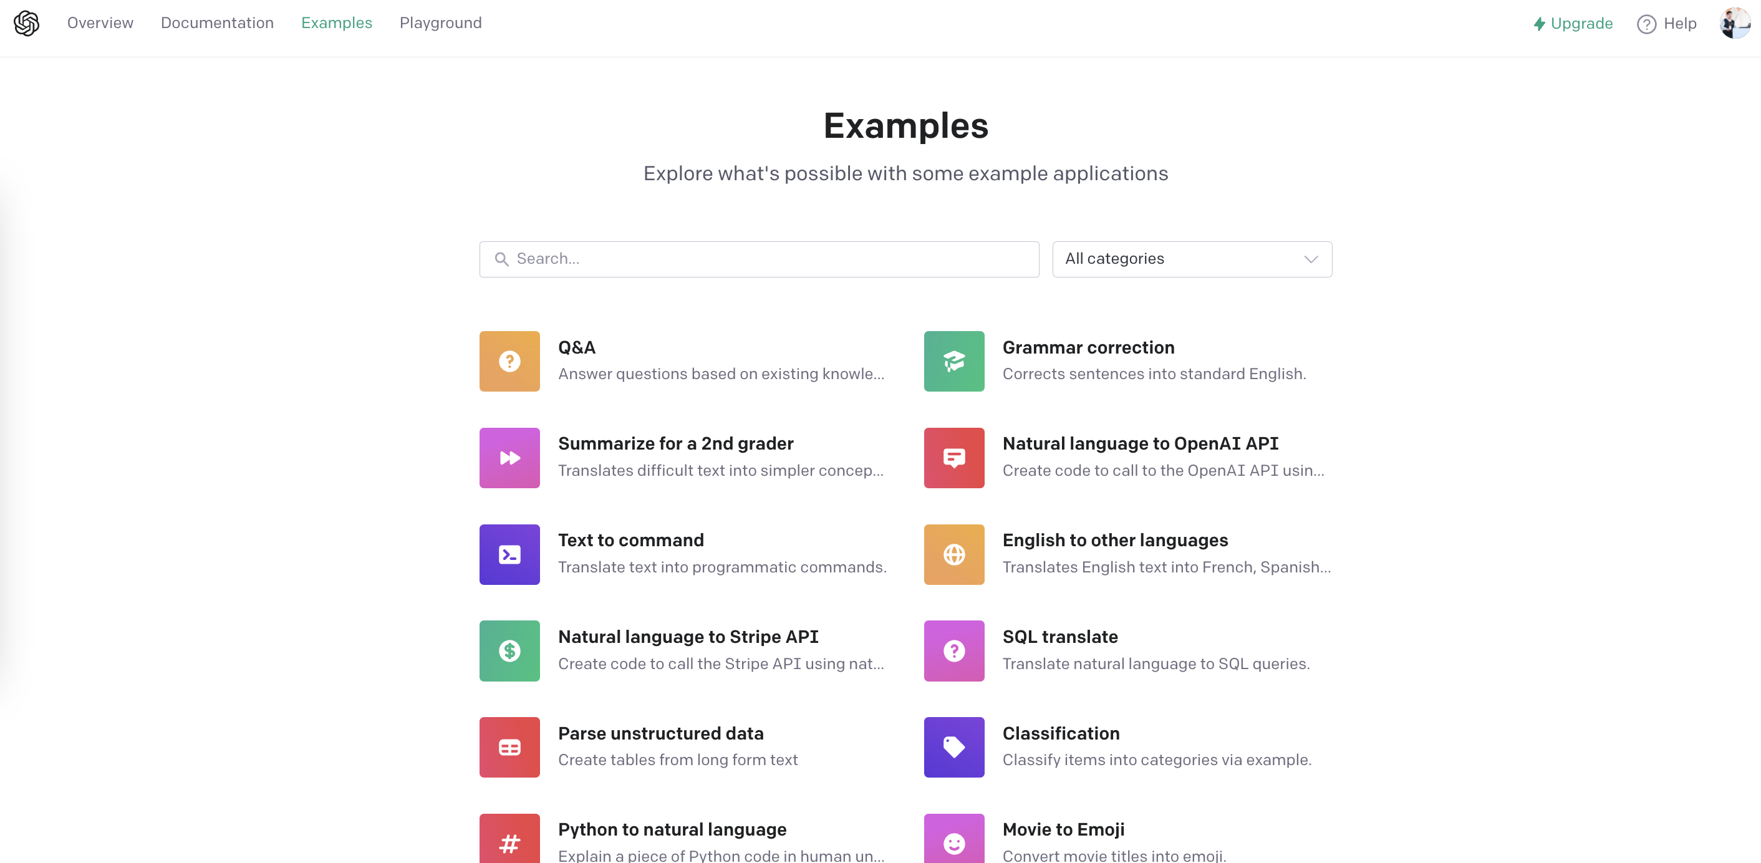This screenshot has width=1761, height=863.
Task: Click the SQL translate icon
Action: coord(953,650)
